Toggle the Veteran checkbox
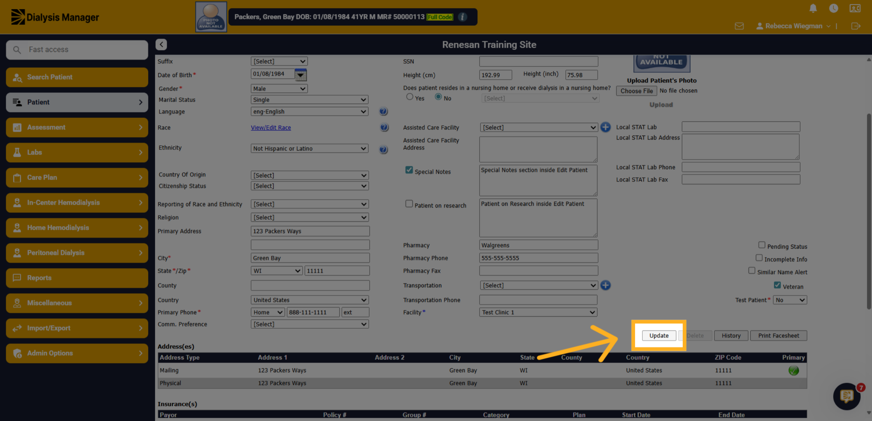 click(x=777, y=285)
